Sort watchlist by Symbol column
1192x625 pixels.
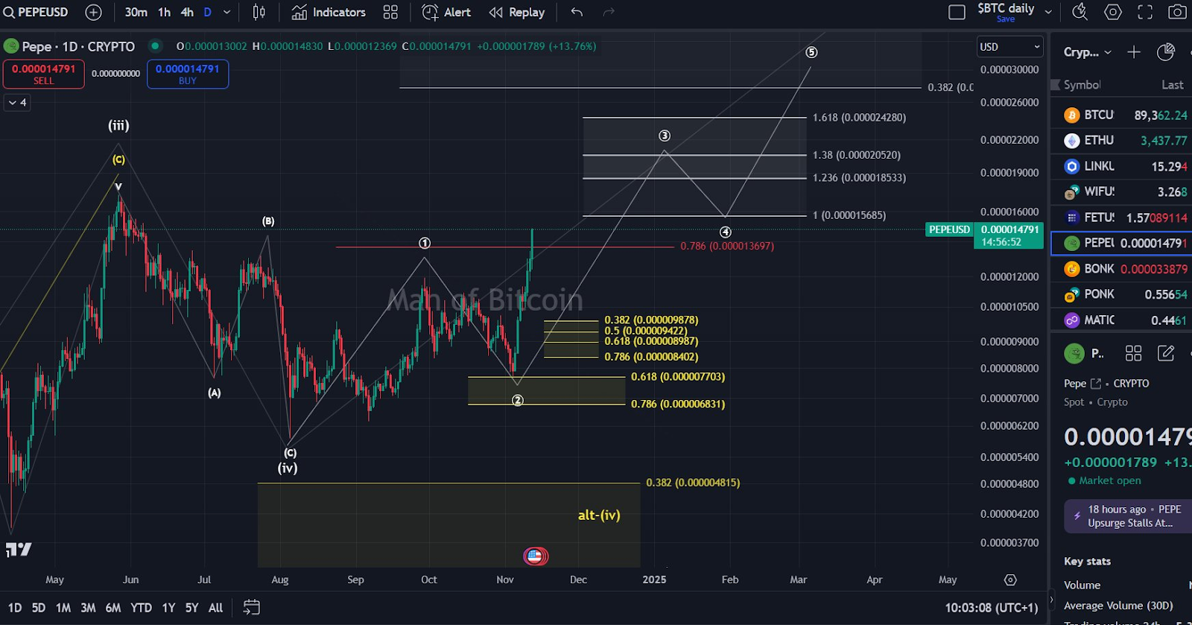coord(1082,85)
